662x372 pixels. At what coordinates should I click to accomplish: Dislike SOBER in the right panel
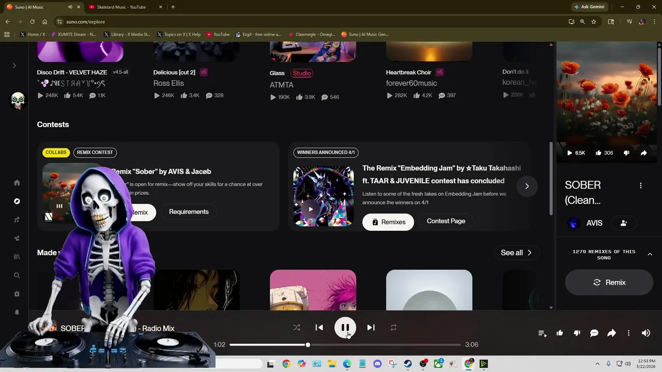[626, 153]
